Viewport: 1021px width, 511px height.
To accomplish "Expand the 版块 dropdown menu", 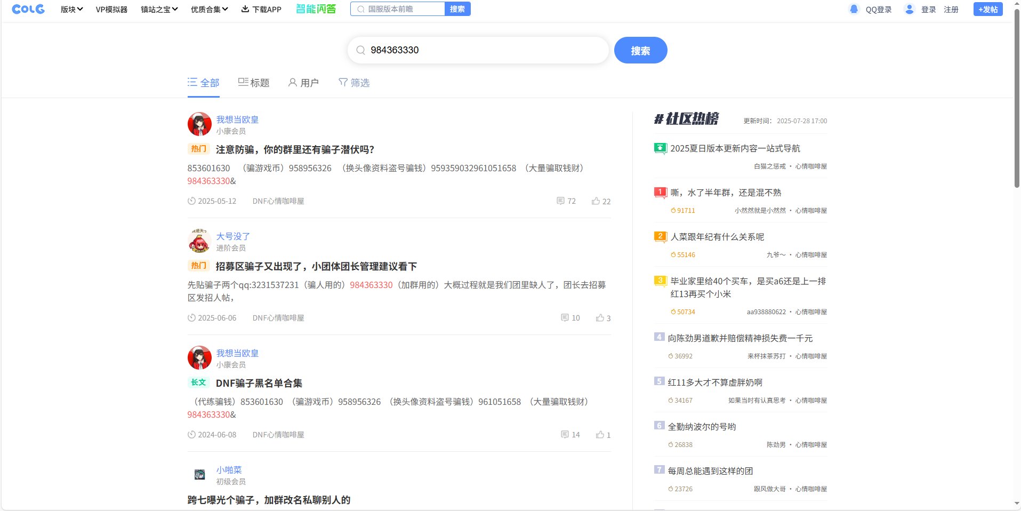I will 71,9.
